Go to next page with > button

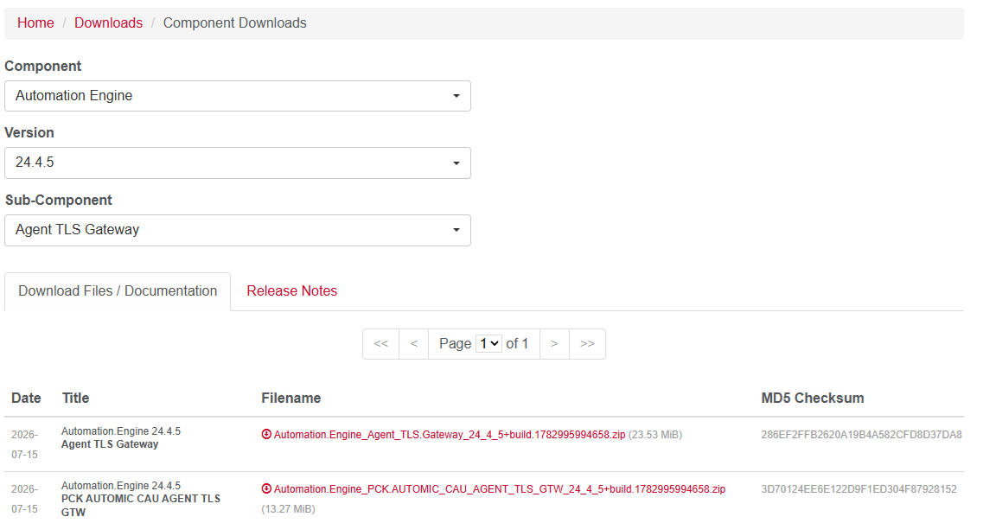554,344
